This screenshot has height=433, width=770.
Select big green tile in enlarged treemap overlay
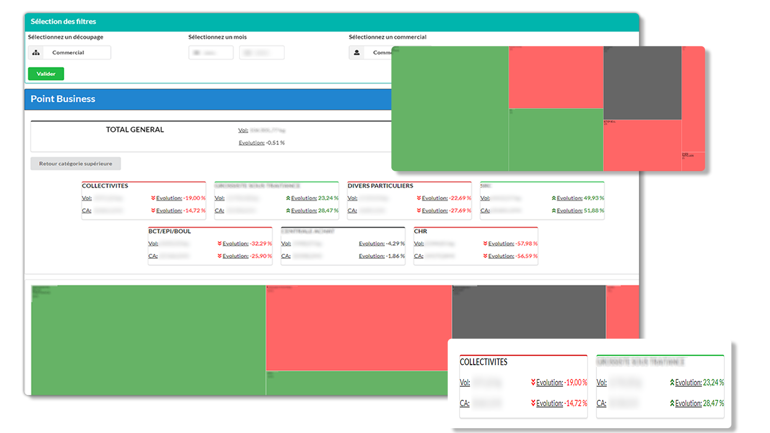(x=450, y=109)
